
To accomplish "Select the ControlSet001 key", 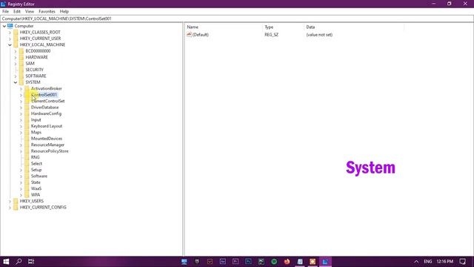I will tap(44, 95).
